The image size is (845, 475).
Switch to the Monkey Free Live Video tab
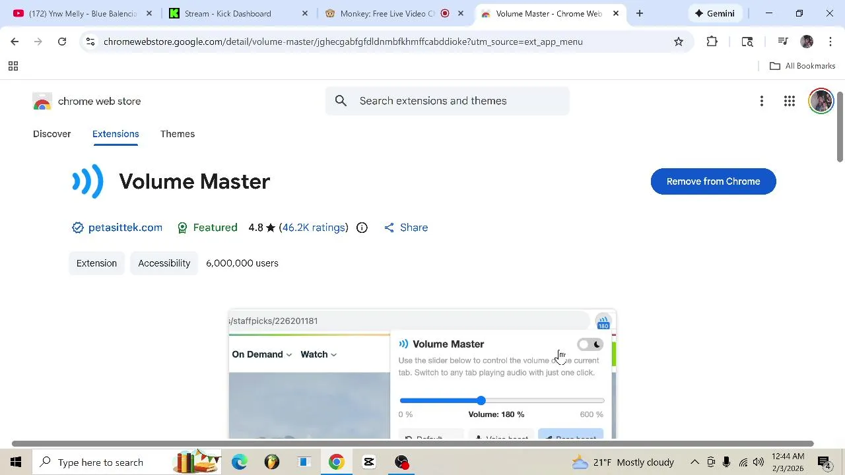coord(388,13)
